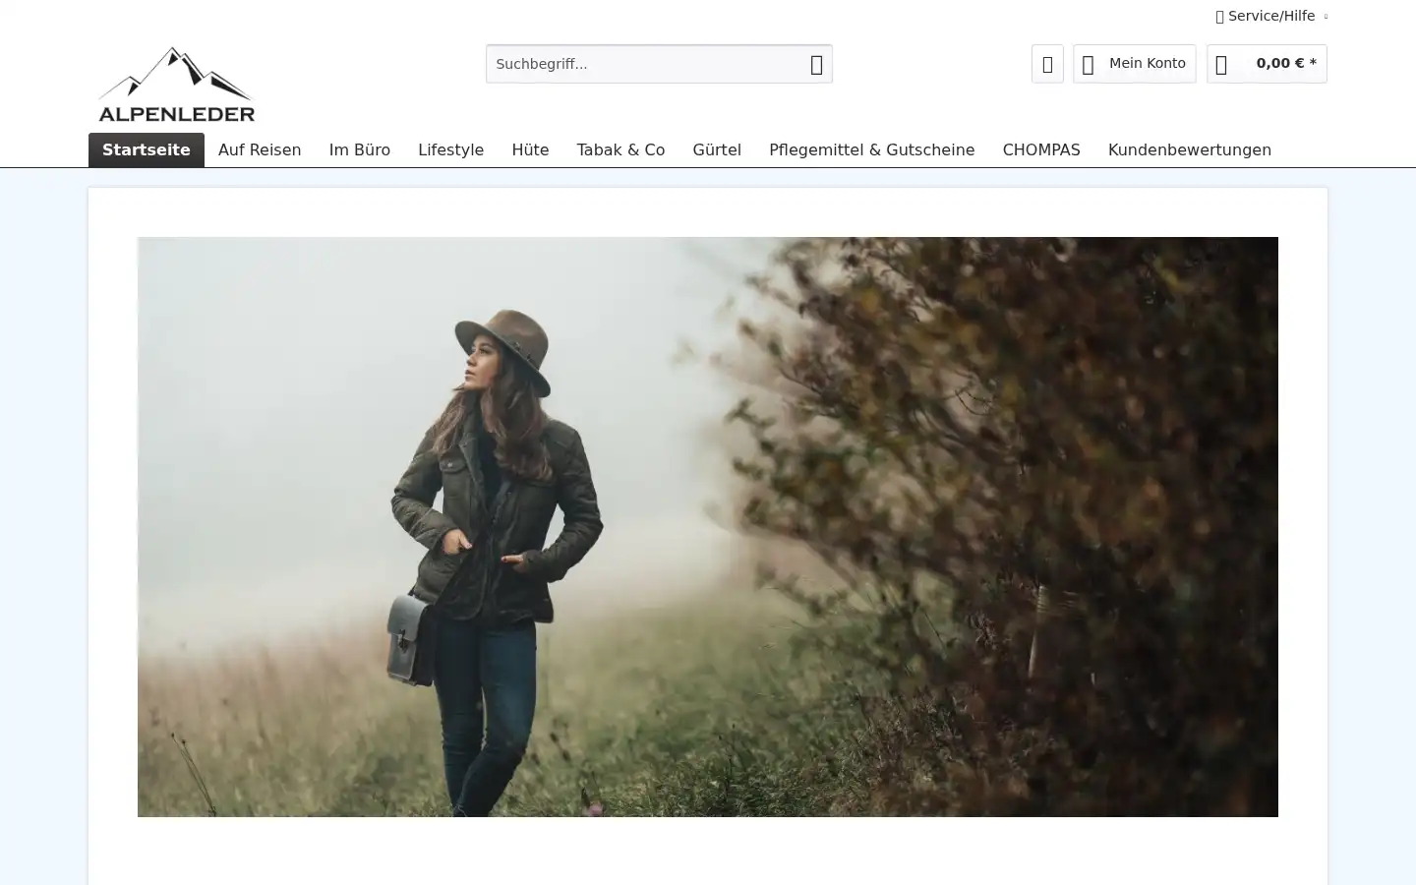Open the shopping cart showing 0,00 €
Screen dimensions: 1416x885
coord(1267,64)
